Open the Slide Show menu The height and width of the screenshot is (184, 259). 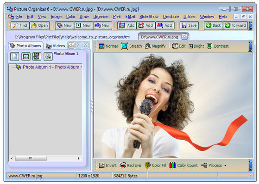(x=149, y=17)
